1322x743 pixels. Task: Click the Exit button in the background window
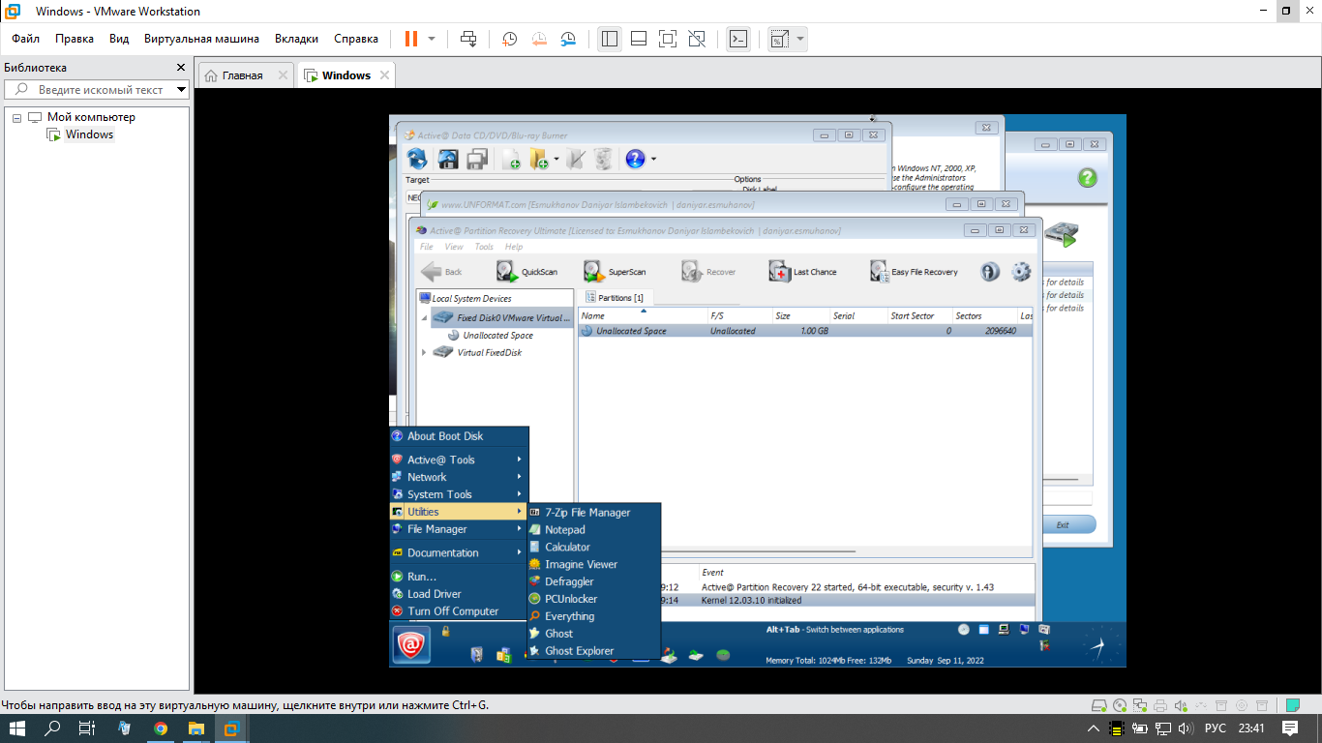tap(1063, 524)
